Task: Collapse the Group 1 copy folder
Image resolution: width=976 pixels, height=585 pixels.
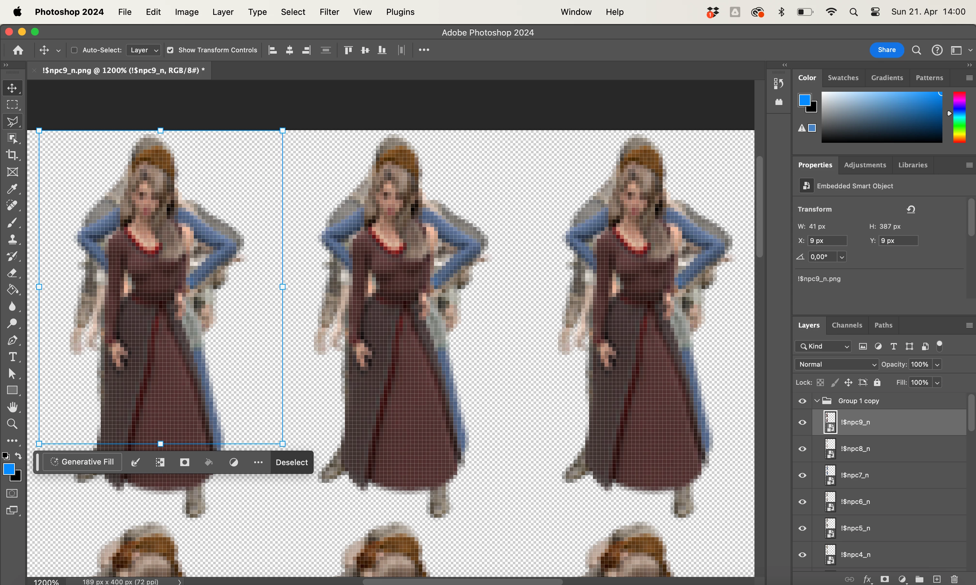Action: (x=817, y=401)
